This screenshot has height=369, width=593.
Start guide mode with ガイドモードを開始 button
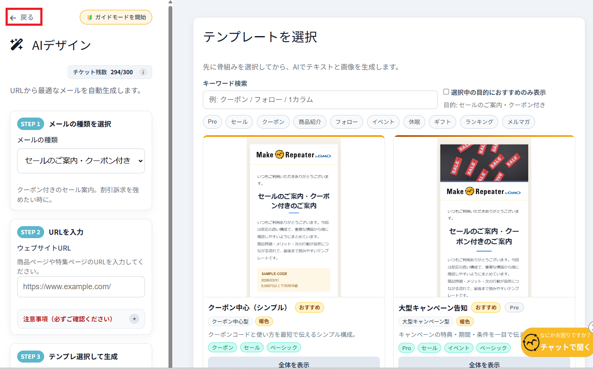pyautogui.click(x=116, y=17)
